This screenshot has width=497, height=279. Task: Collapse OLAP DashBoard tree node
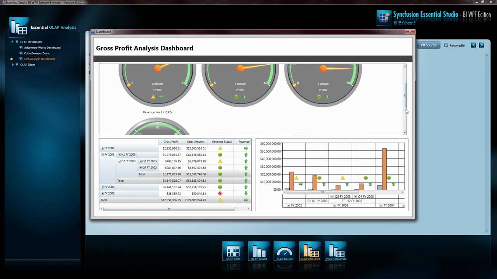click(12, 42)
